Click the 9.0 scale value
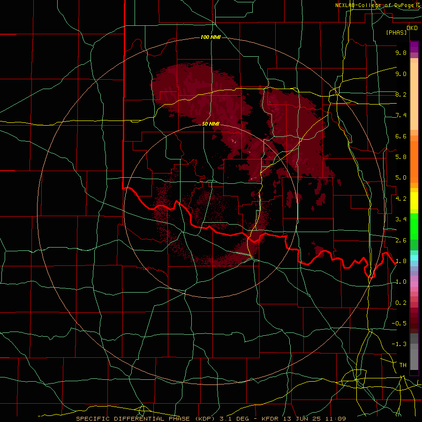The height and width of the screenshot is (422, 422). click(401, 74)
